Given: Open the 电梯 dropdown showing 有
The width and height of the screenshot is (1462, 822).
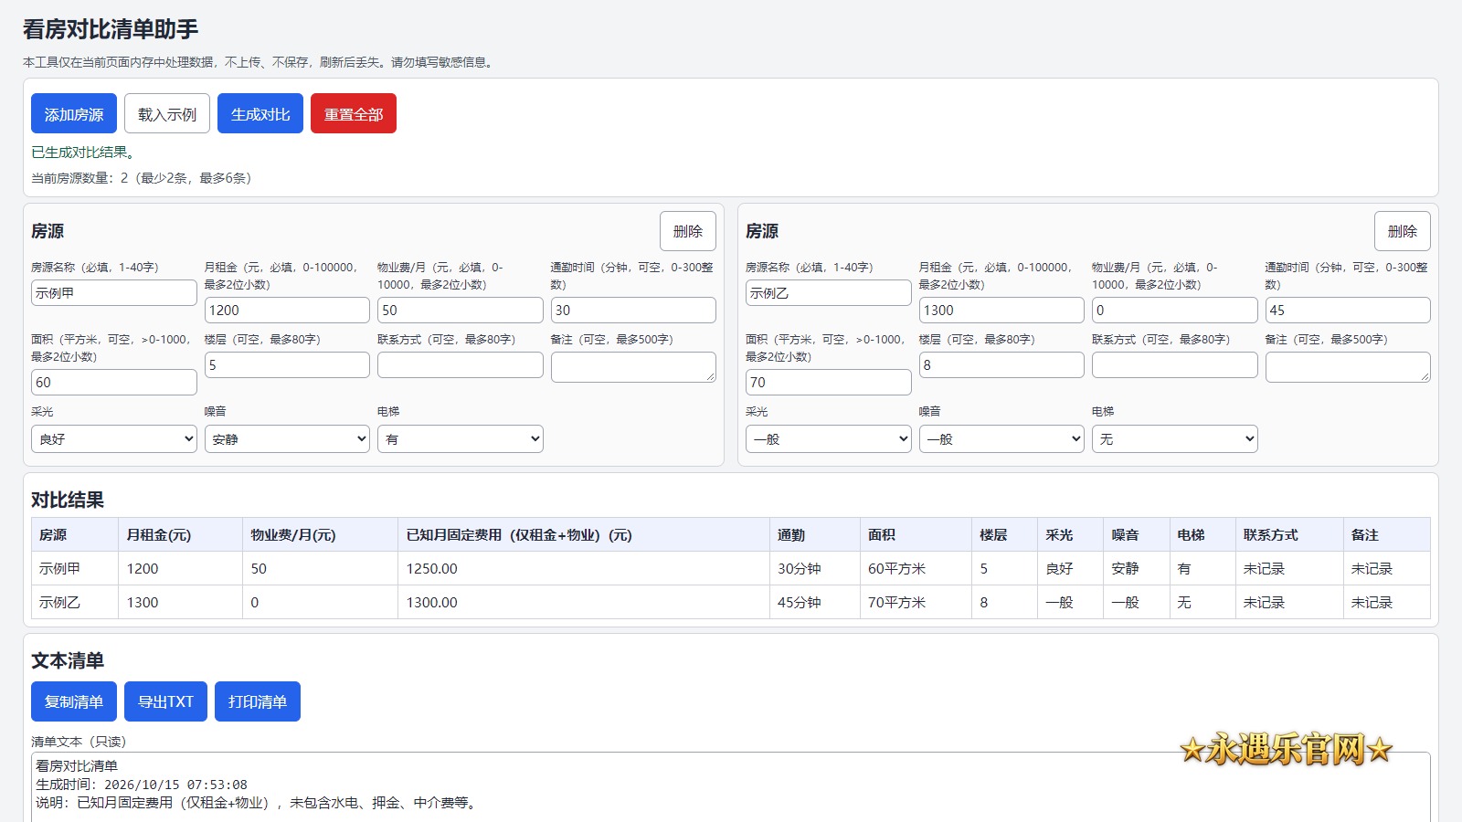Looking at the screenshot, I should coord(461,439).
